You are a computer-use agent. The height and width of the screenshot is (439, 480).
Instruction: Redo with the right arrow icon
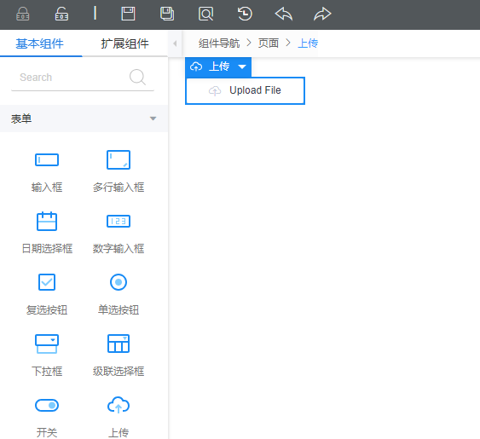tap(322, 14)
